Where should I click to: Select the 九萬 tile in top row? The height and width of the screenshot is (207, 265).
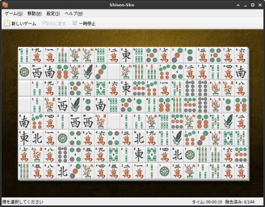coord(37,55)
